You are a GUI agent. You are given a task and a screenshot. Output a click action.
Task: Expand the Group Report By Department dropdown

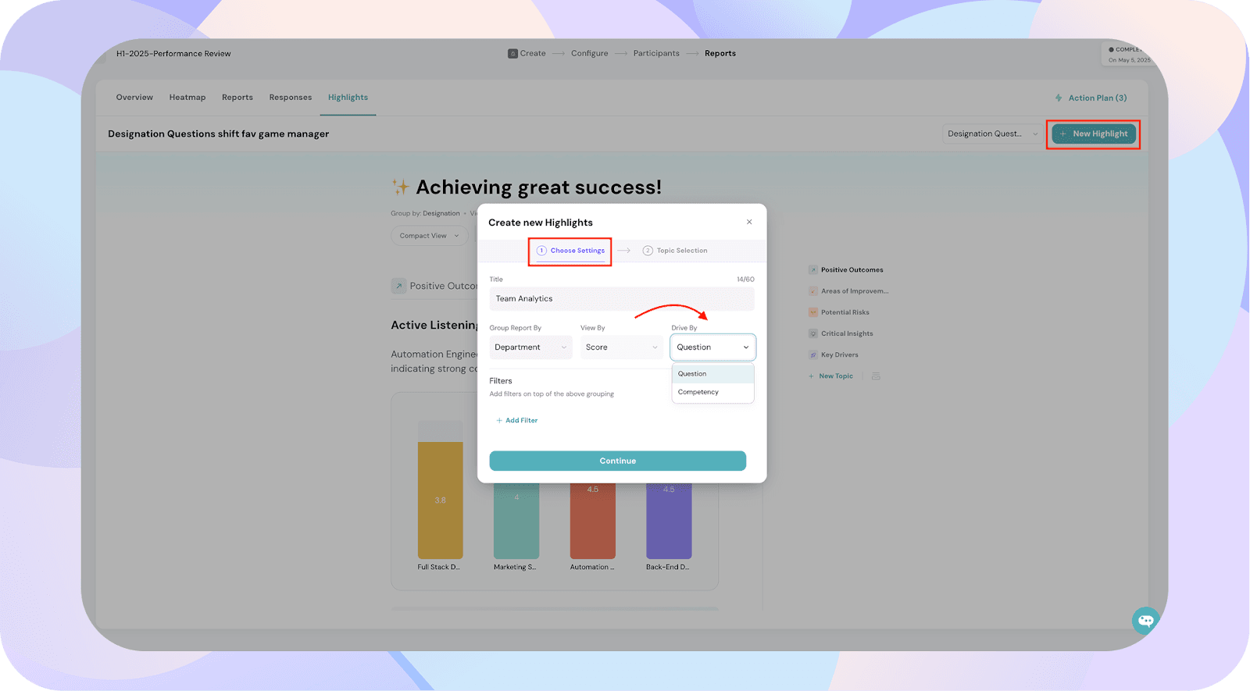click(x=531, y=347)
